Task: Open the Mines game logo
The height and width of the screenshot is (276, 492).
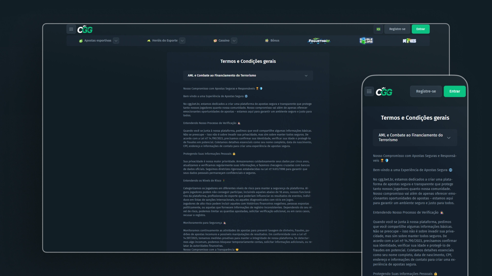Action: (x=409, y=41)
